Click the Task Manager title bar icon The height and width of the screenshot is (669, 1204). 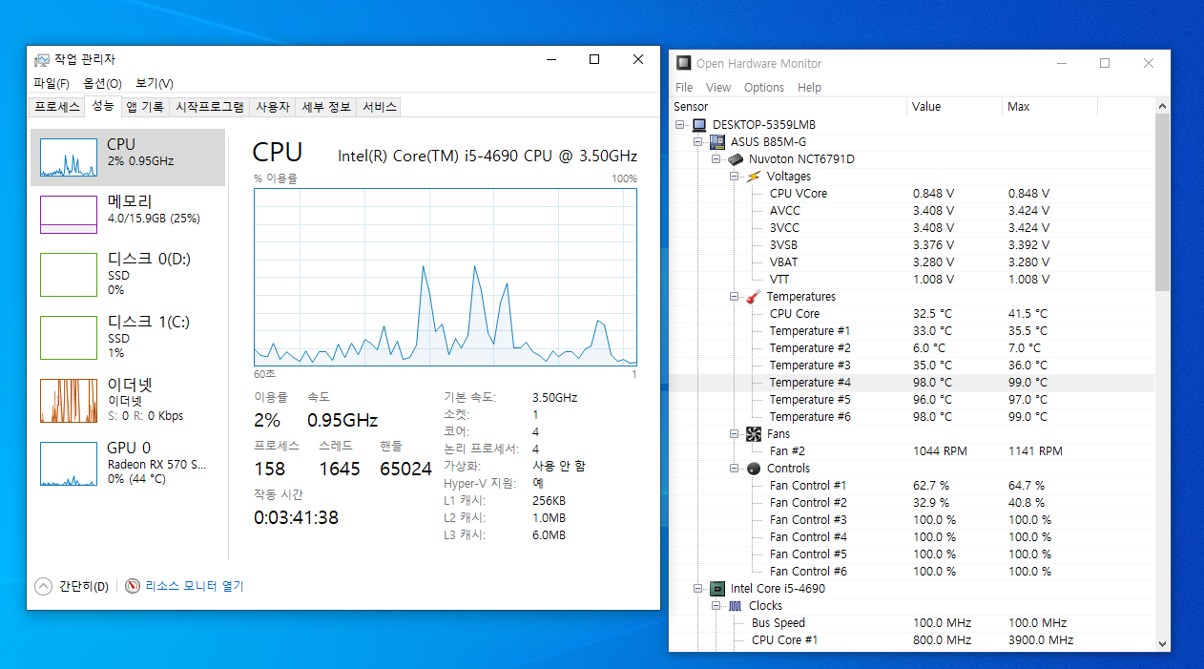(x=41, y=60)
